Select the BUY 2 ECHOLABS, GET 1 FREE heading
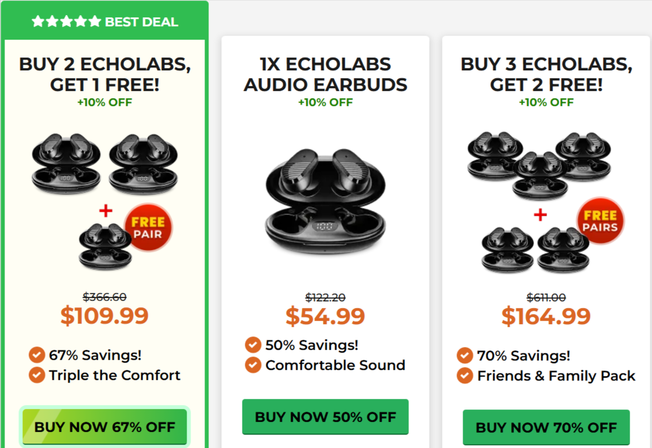Viewport: 652px width, 448px height. tap(105, 74)
